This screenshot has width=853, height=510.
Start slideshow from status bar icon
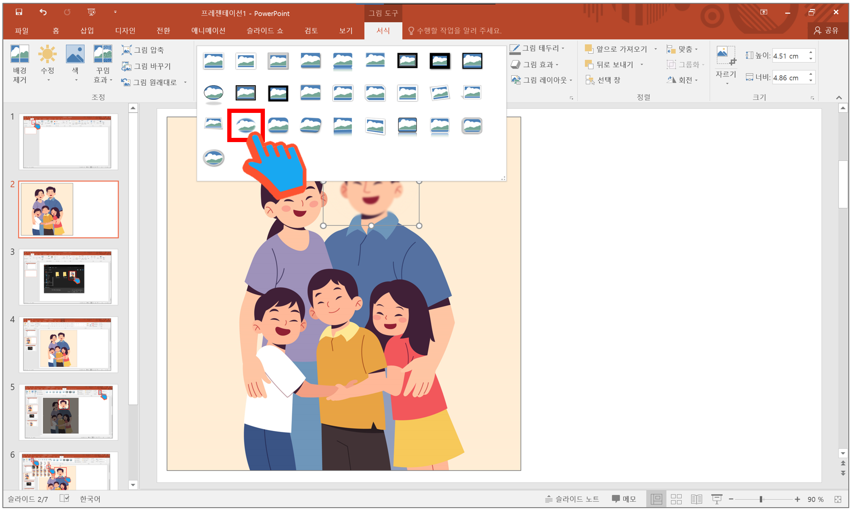(x=717, y=499)
